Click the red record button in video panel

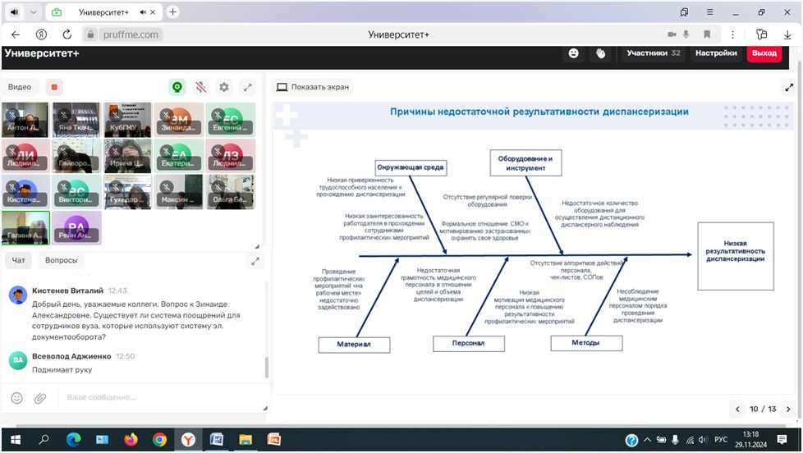point(55,87)
